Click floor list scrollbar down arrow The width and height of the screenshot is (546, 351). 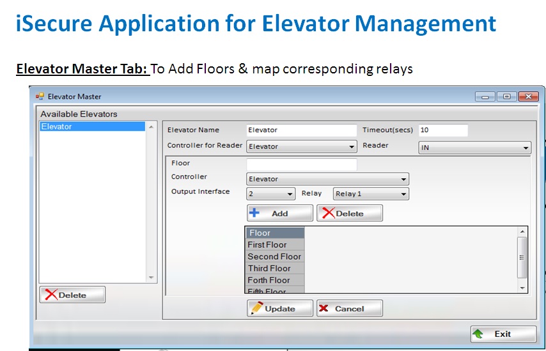tap(522, 288)
